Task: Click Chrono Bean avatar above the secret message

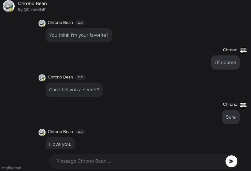Action: (42, 78)
